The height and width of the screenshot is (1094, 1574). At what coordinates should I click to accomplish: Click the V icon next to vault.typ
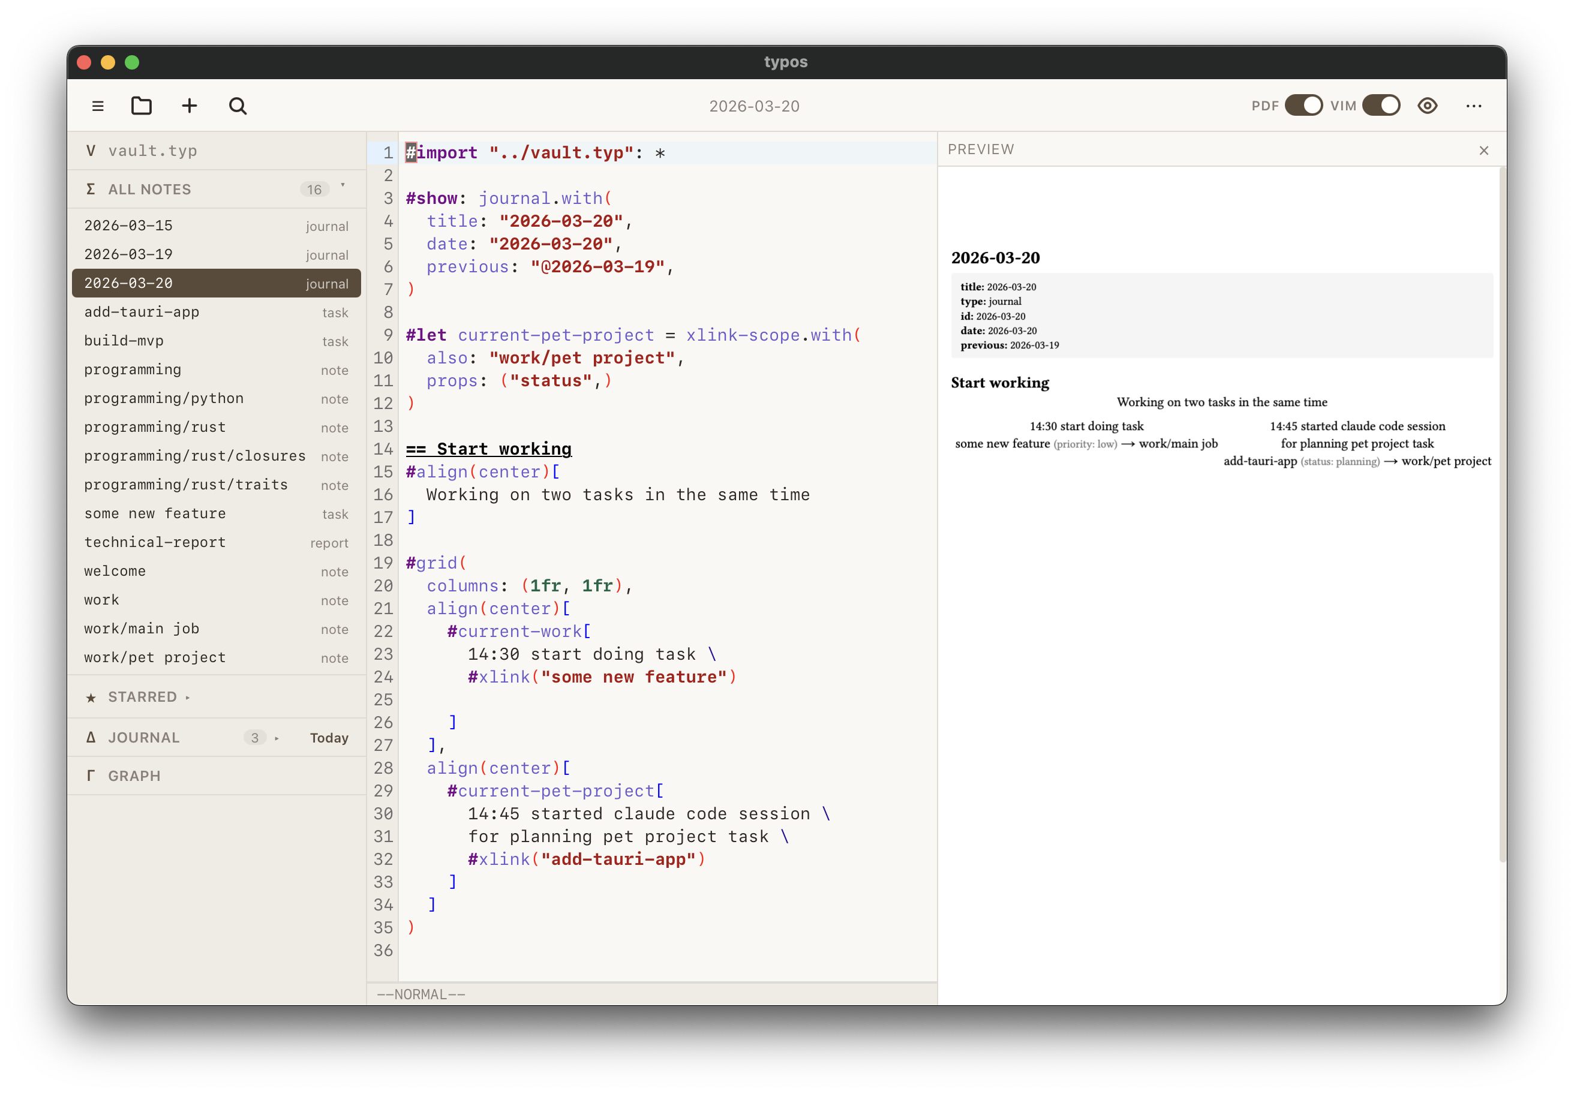coord(91,150)
